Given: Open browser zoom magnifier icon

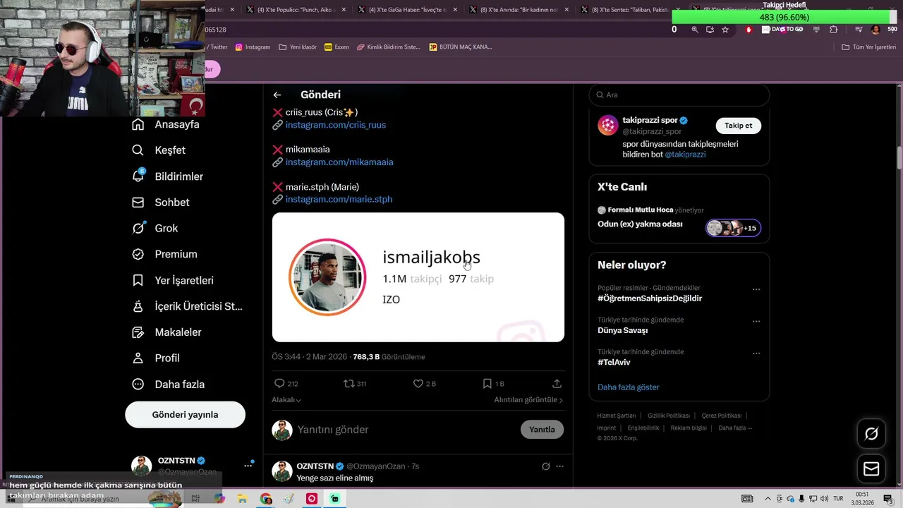Looking at the screenshot, I should (695, 30).
